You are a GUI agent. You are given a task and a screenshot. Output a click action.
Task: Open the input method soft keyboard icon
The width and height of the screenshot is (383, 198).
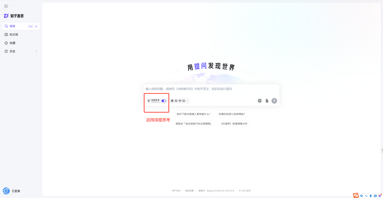pos(375,196)
